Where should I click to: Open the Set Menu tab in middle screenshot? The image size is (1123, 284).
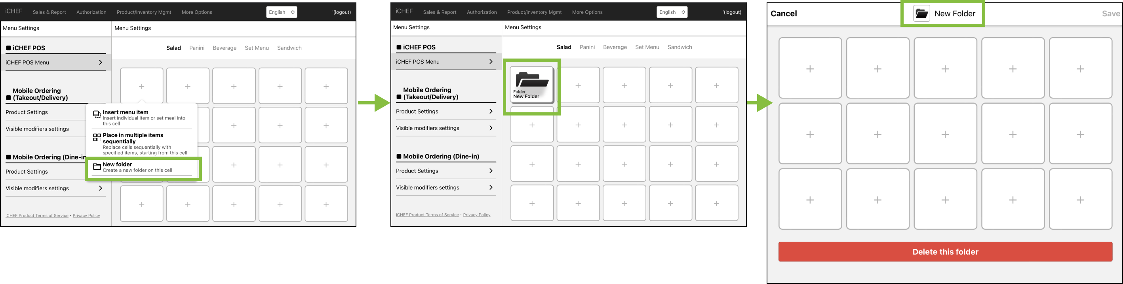(647, 47)
